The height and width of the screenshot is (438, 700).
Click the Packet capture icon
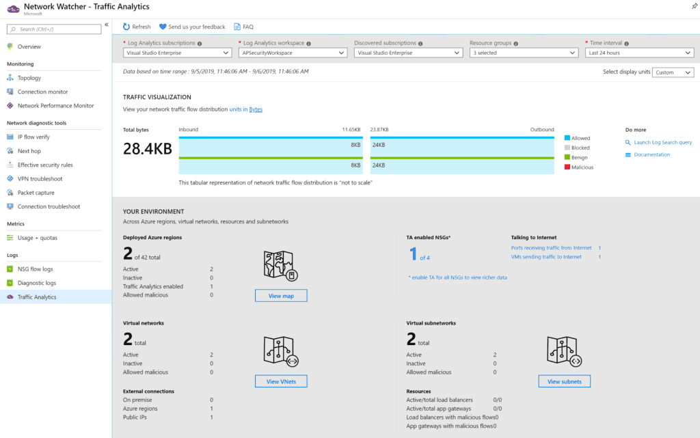tap(10, 193)
